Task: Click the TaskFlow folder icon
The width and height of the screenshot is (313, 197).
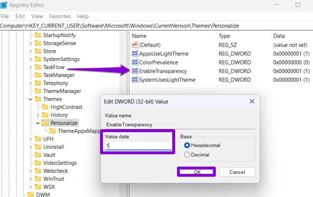Action: coord(38,67)
